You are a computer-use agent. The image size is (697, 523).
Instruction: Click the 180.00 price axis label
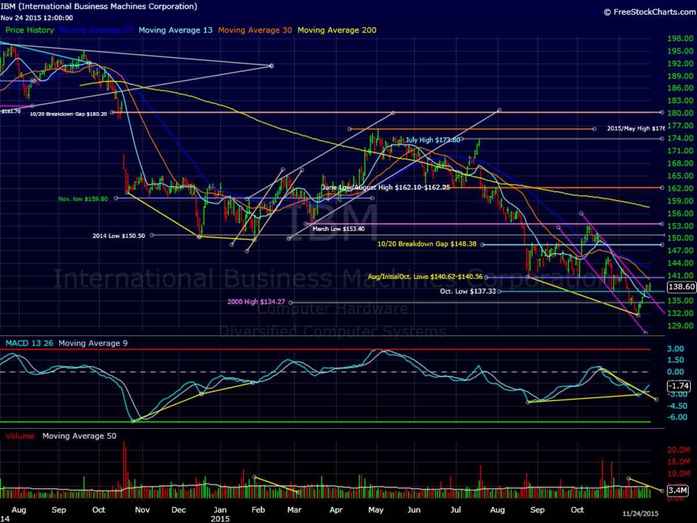(x=680, y=113)
